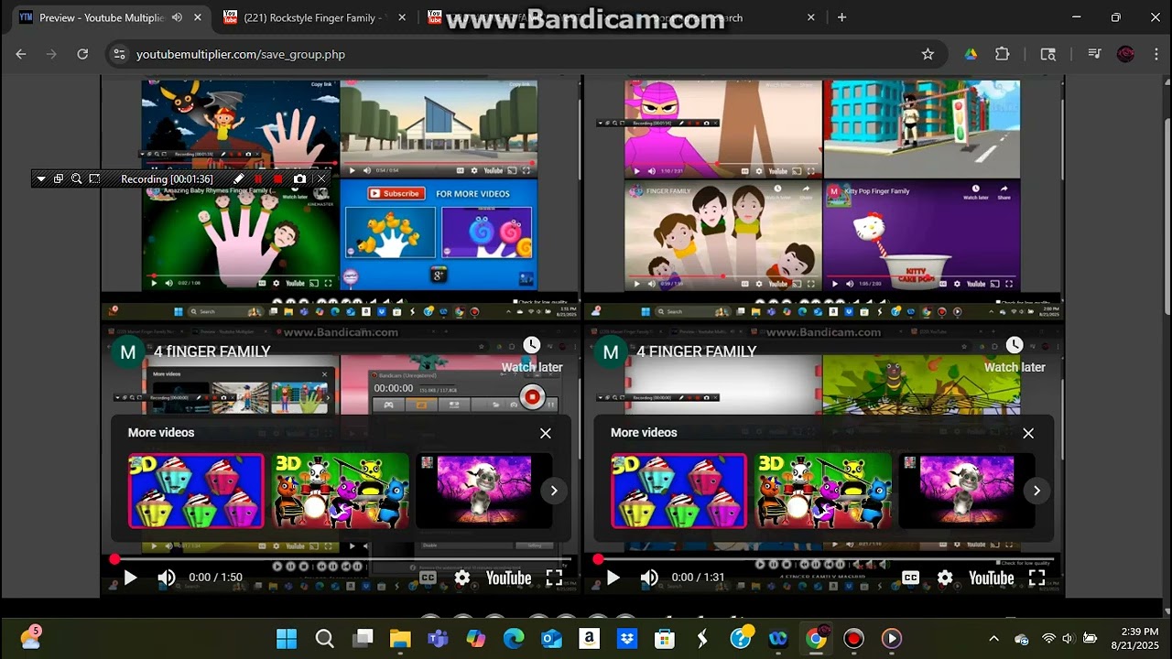Seek on the 1:50 video progress bar
The width and height of the screenshot is (1172, 659).
pos(341,559)
